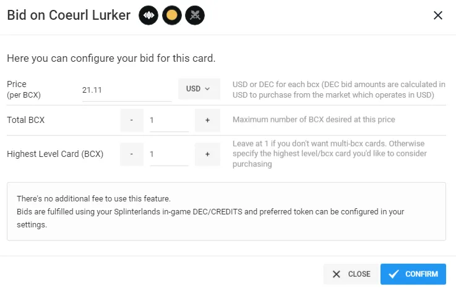The image size is (456, 291).
Task: Click the X icon on the Close button
Action: 337,274
